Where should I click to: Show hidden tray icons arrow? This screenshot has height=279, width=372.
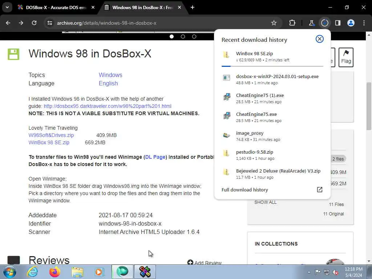coord(309,272)
